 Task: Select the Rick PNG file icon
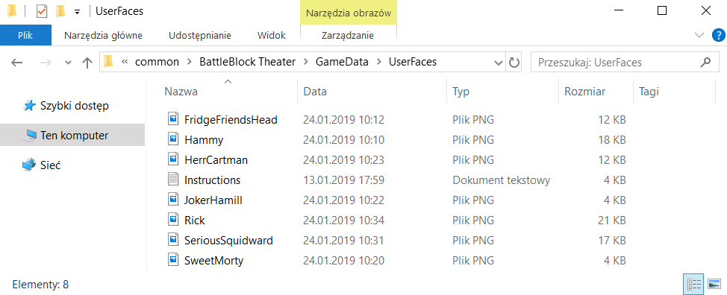pos(173,220)
